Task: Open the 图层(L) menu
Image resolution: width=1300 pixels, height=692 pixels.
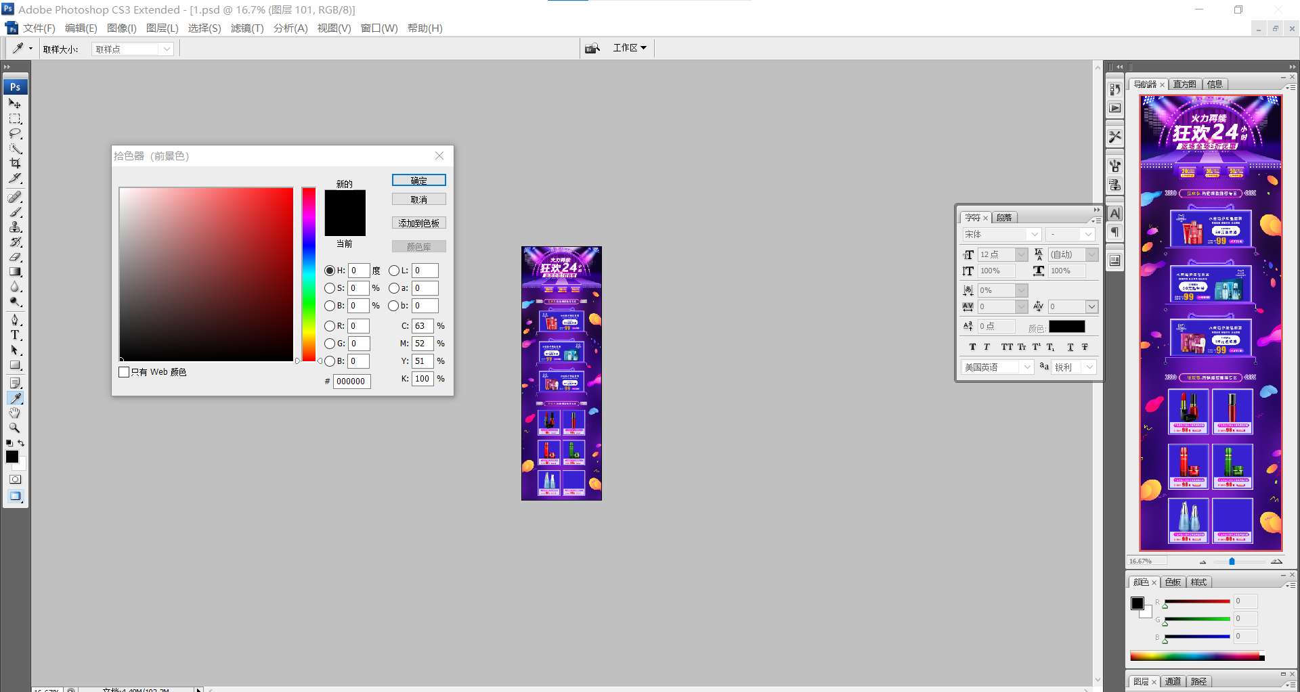Action: click(162, 28)
